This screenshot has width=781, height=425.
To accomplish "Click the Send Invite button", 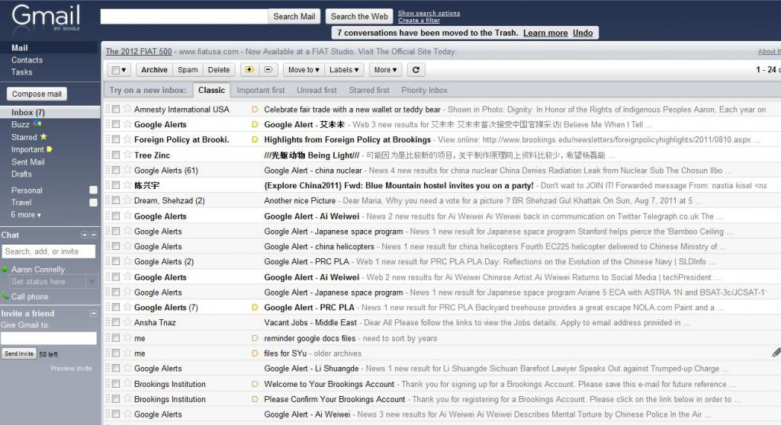I will pyautogui.click(x=19, y=354).
